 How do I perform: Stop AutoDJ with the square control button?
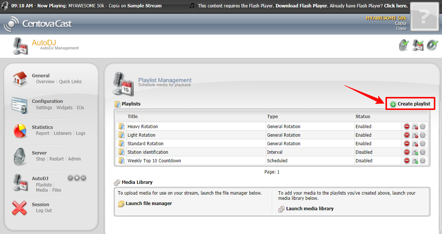coord(77,178)
